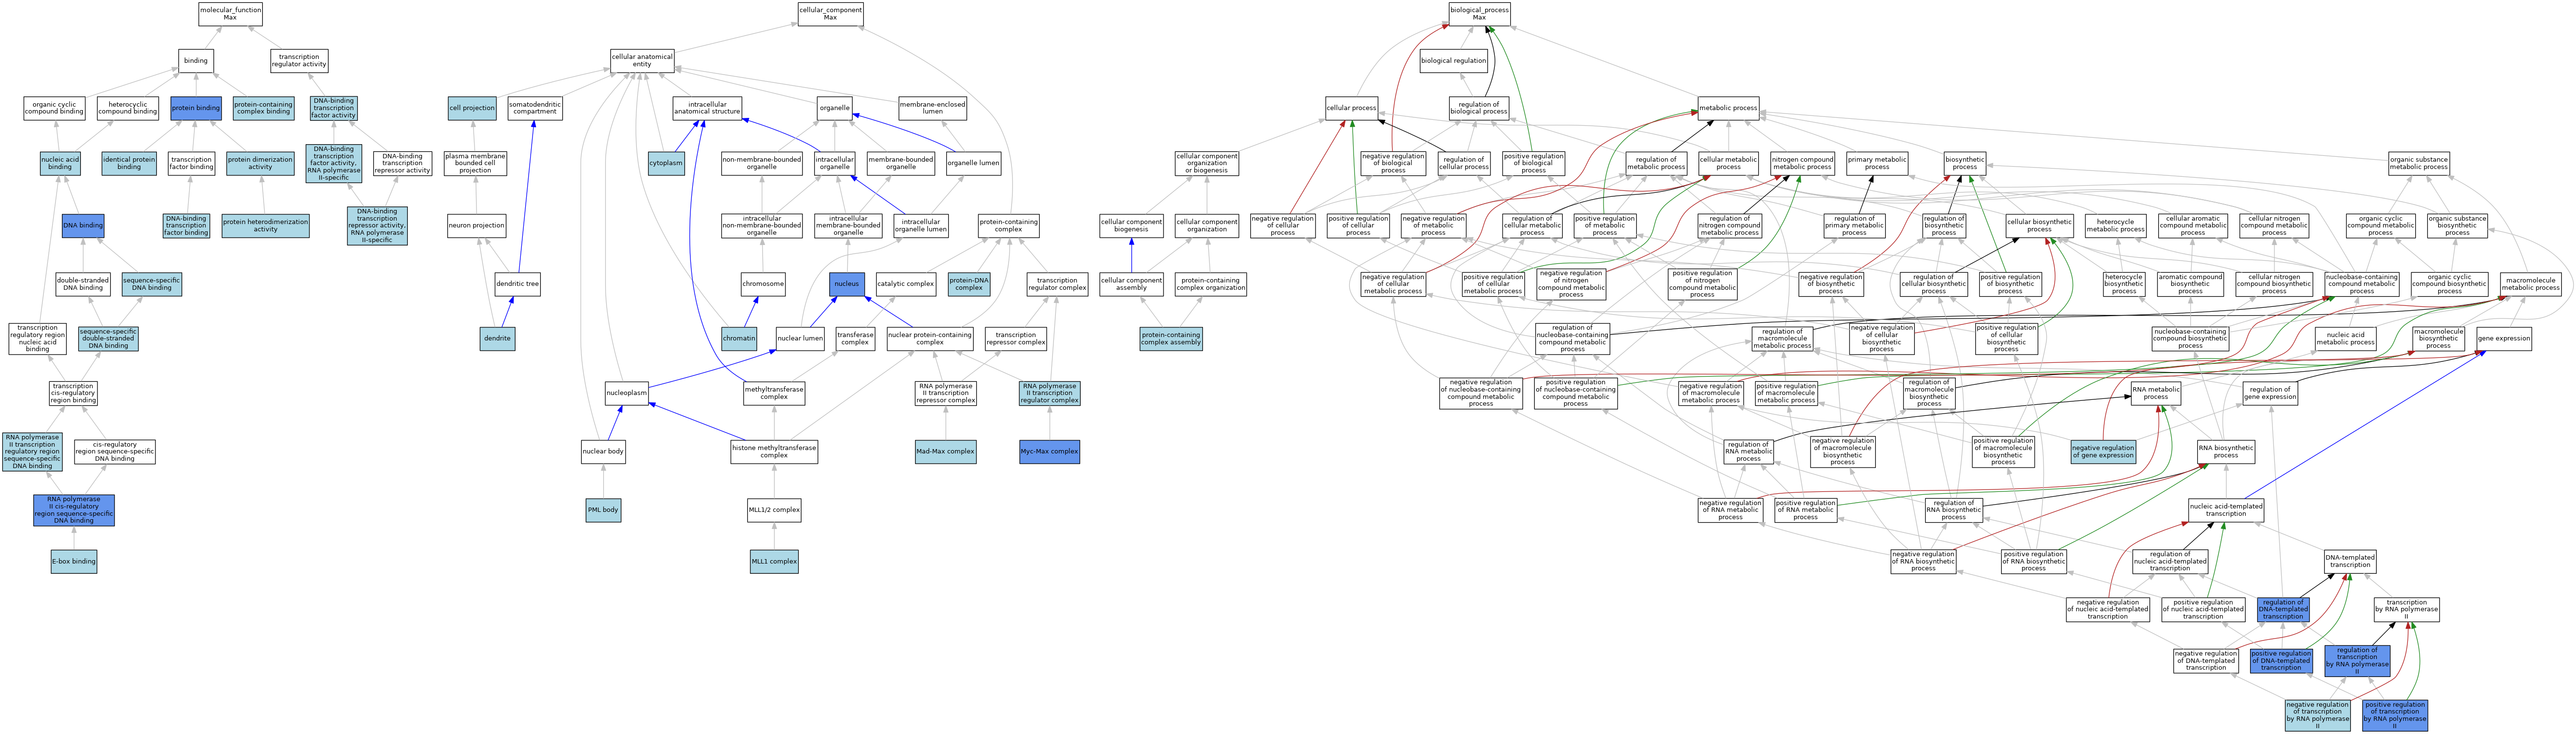The height and width of the screenshot is (734, 2576).
Task: Select the 'chromatin' node
Action: coord(739,339)
